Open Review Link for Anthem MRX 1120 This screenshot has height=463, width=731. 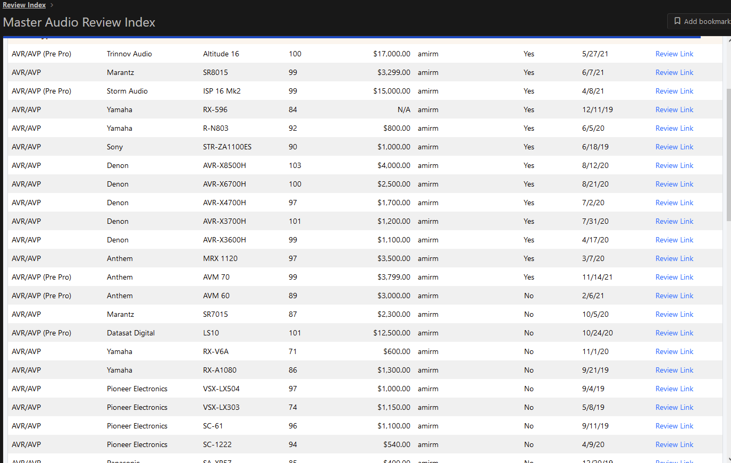pyautogui.click(x=674, y=258)
